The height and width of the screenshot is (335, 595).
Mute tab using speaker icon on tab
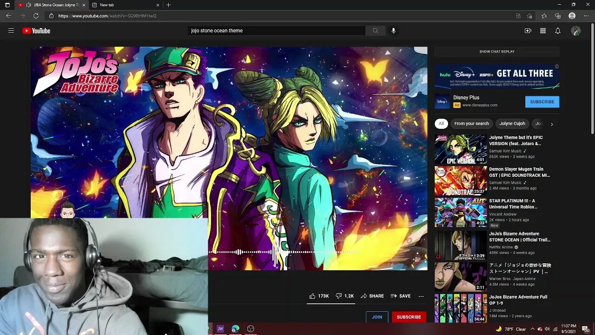point(28,5)
